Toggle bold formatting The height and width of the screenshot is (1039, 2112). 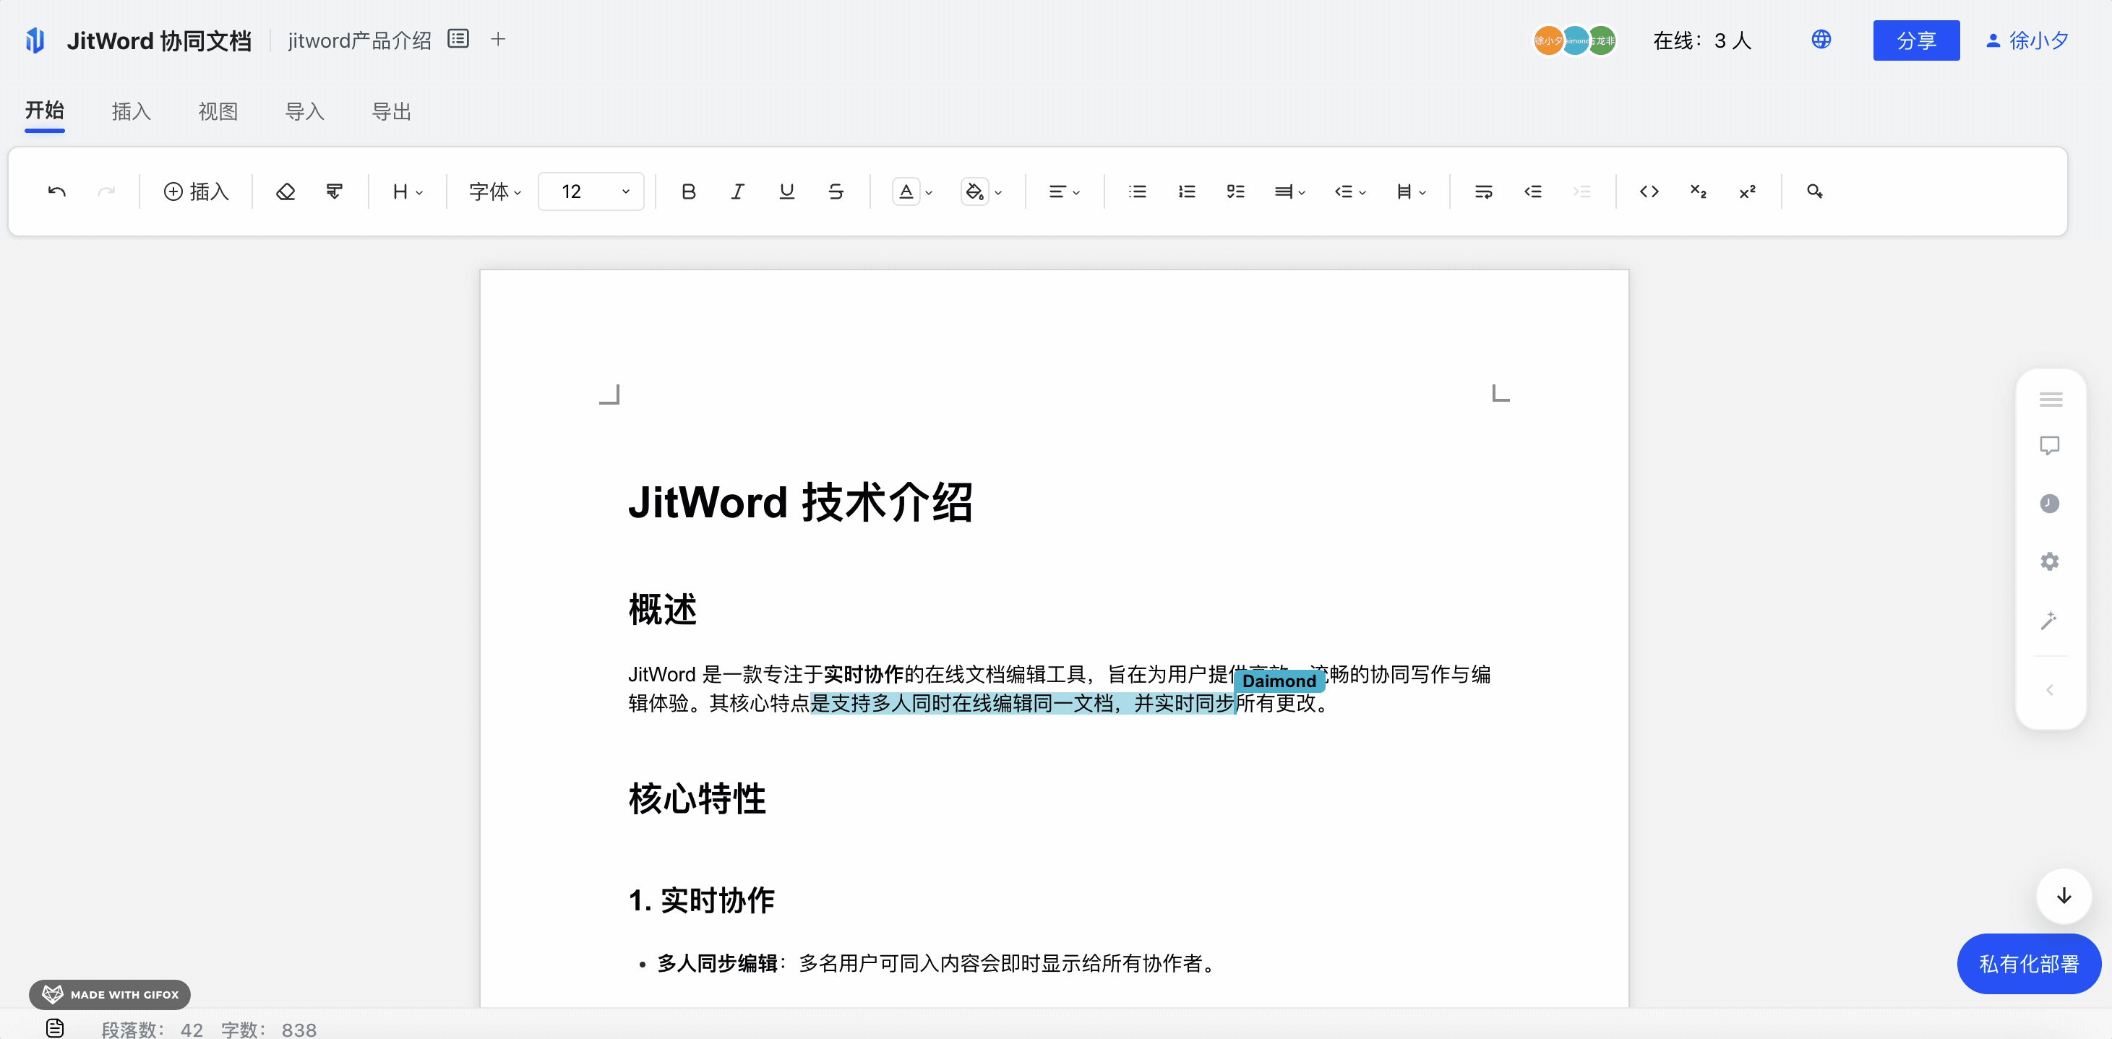pos(688,191)
